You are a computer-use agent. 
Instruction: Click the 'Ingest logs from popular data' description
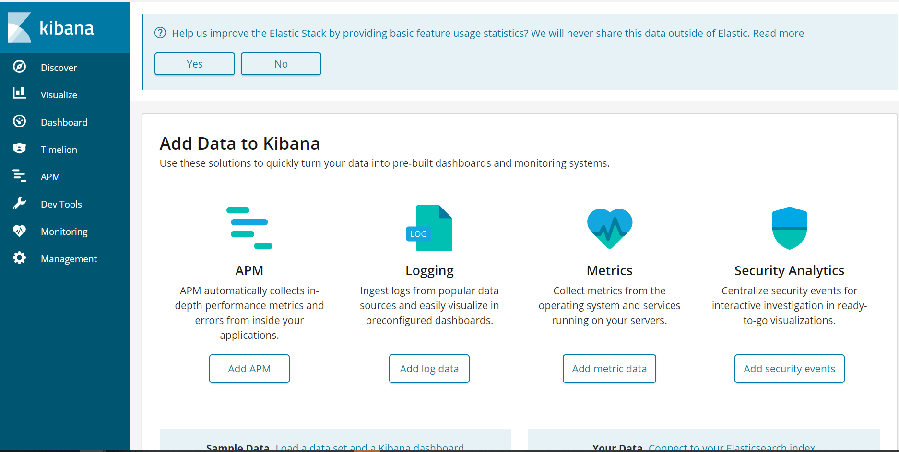click(x=429, y=305)
